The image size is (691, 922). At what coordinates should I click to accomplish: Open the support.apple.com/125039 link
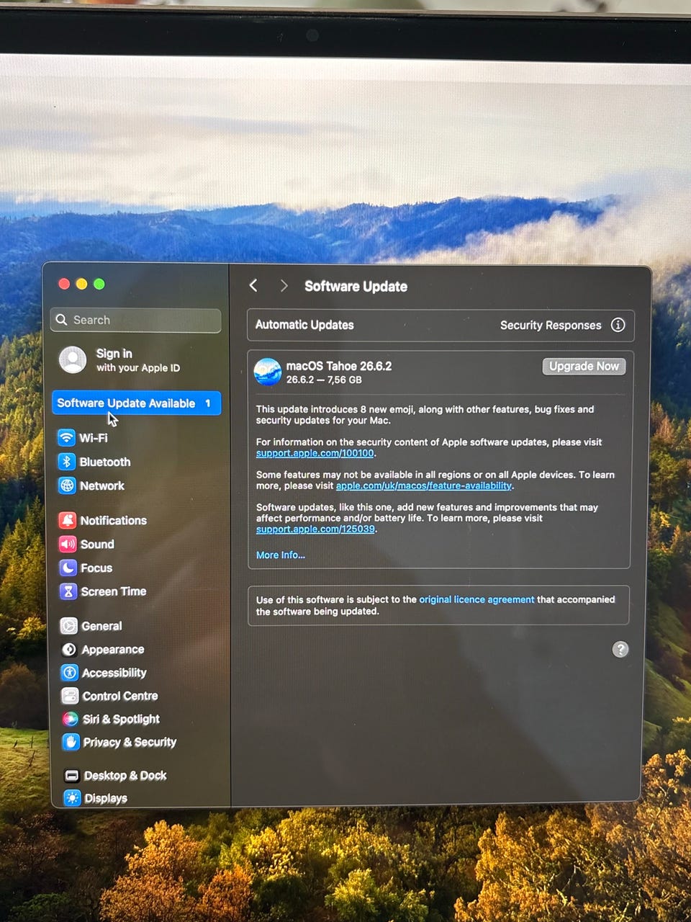point(315,529)
